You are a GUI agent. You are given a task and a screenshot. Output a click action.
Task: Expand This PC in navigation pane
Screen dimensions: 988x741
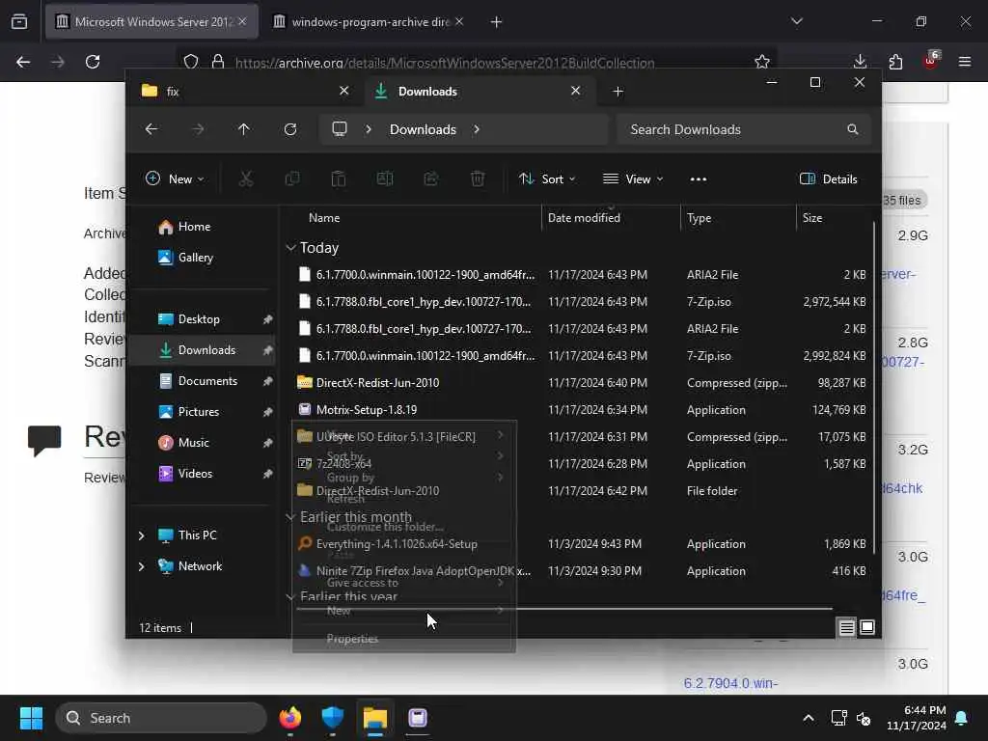(x=141, y=535)
